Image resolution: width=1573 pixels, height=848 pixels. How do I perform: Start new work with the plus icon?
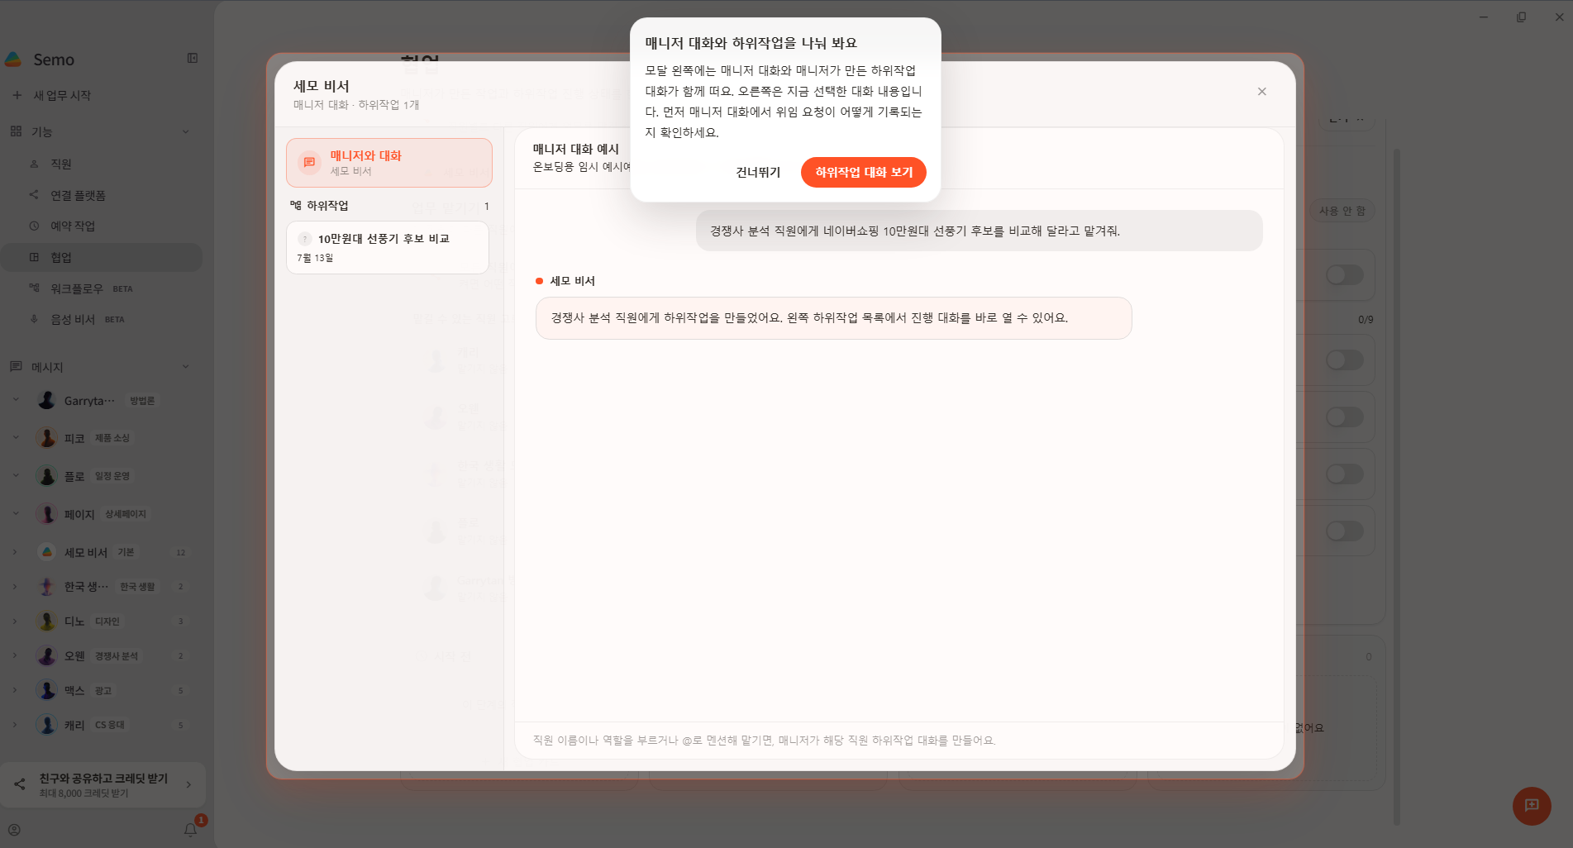pyautogui.click(x=17, y=95)
